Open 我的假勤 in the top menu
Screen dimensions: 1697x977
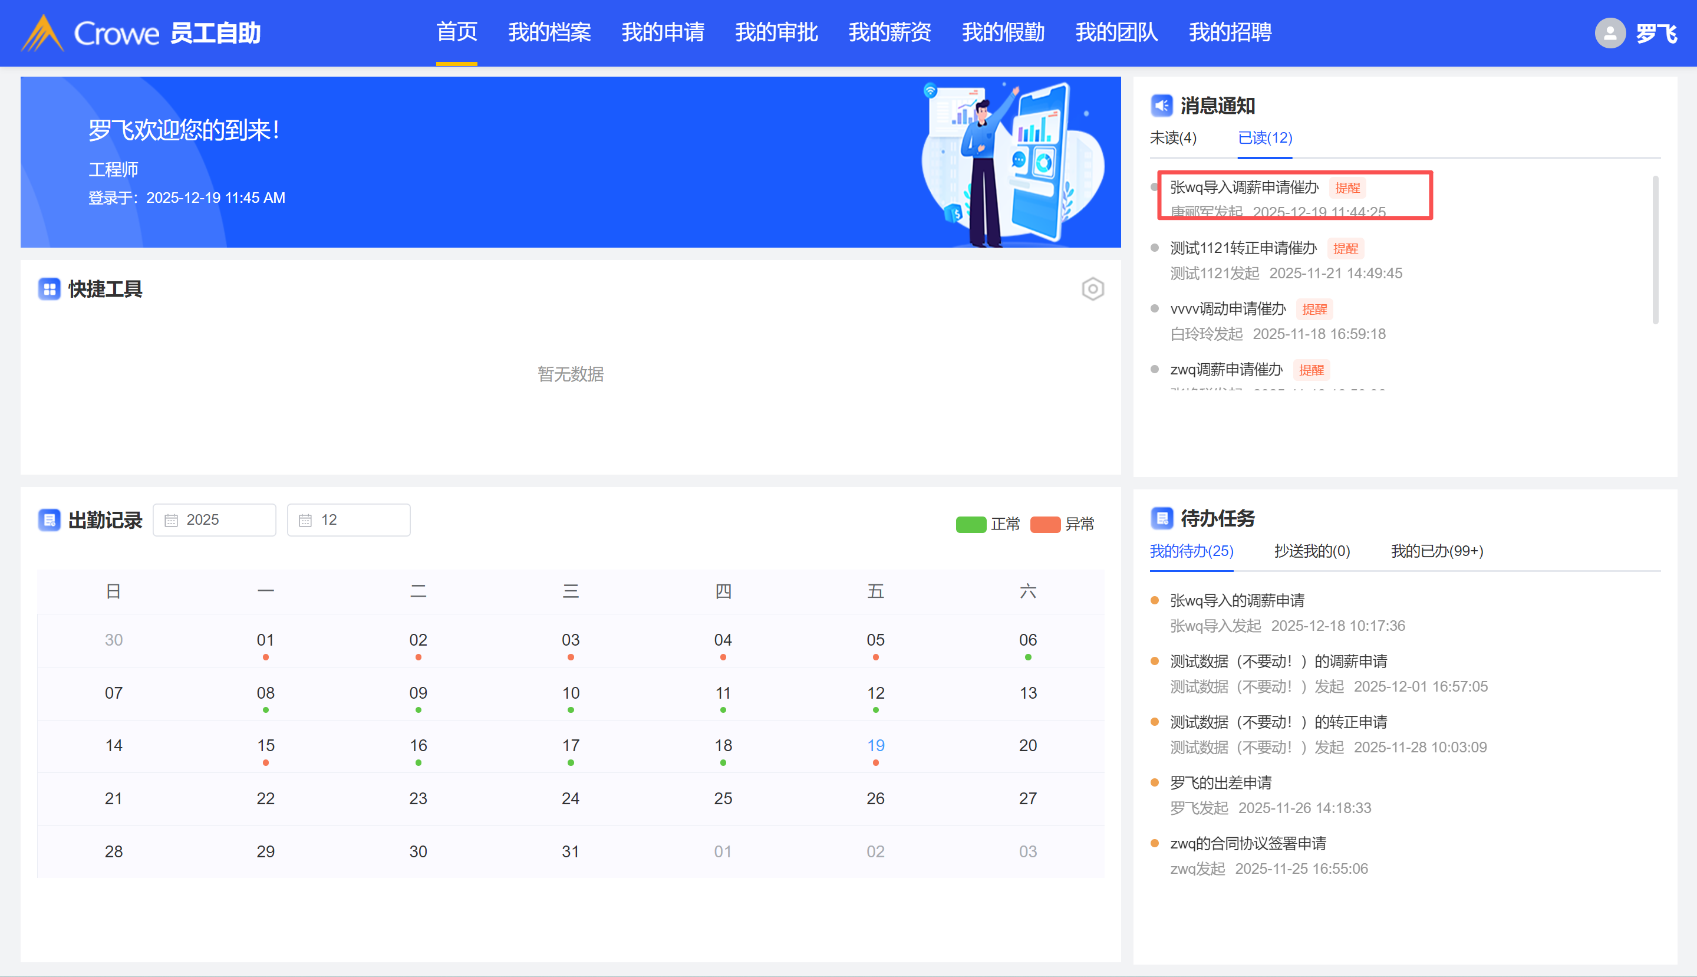click(x=1003, y=32)
